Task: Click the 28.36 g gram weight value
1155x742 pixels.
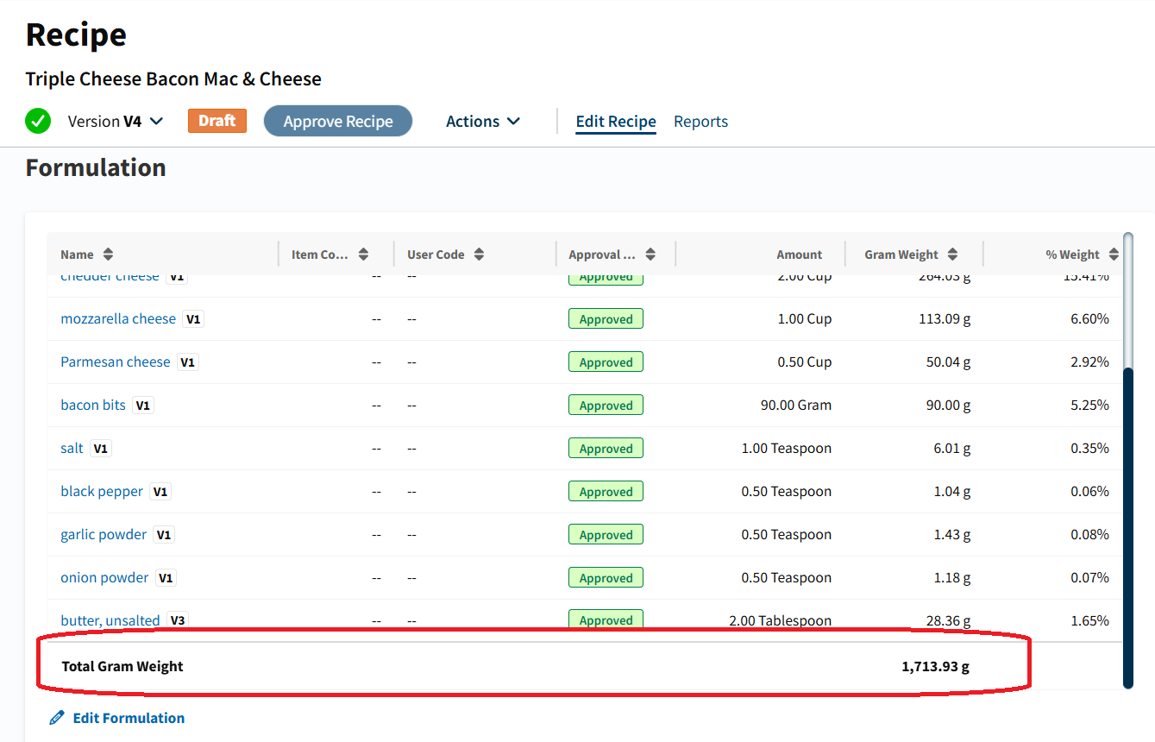Action: coord(949,620)
